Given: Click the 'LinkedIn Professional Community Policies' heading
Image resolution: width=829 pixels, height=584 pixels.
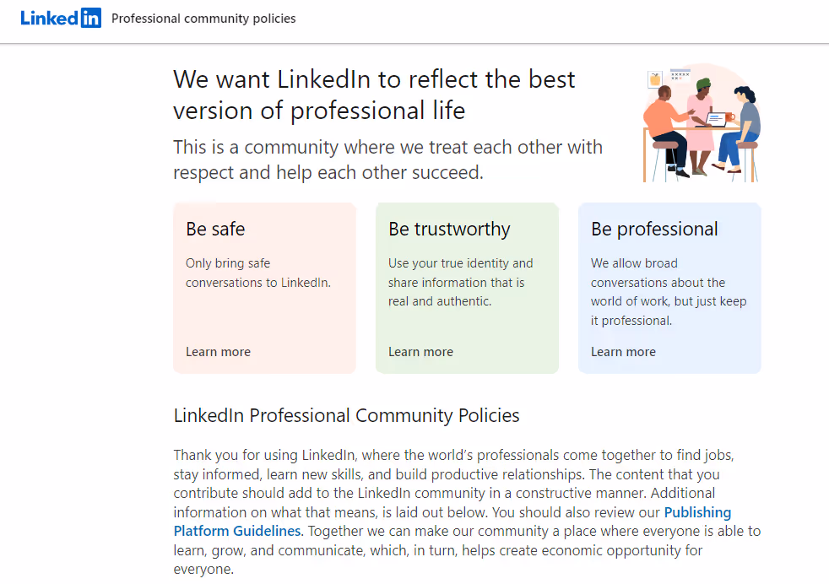Looking at the screenshot, I should click(347, 415).
